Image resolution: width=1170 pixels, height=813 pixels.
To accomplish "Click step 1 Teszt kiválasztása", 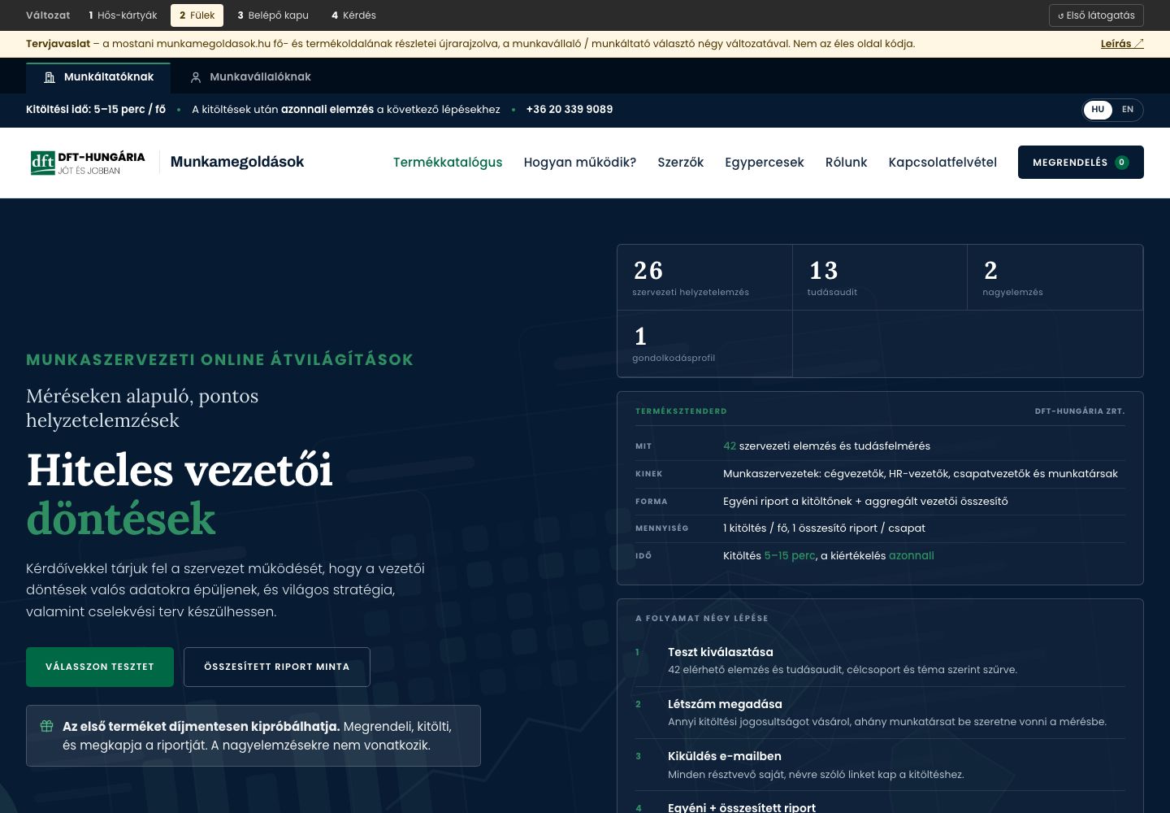I will (x=880, y=660).
